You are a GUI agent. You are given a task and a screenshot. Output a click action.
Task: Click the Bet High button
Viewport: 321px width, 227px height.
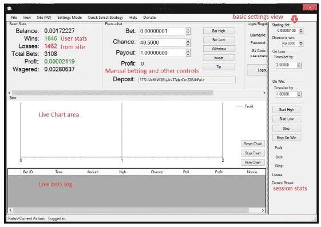point(219,31)
